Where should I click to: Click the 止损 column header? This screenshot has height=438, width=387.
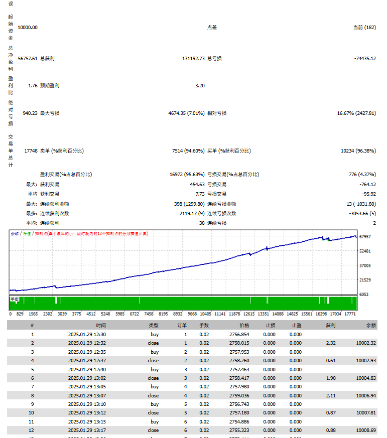(271, 326)
